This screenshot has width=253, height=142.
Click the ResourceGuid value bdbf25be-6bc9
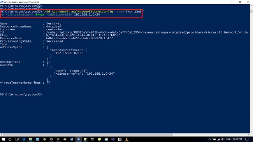[79, 38]
